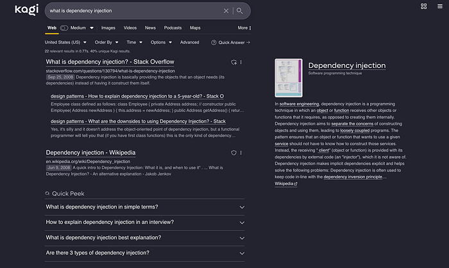Expand 'How to explain dependency injection in an interview?'
Image resolution: width=449 pixels, height=268 pixels.
coord(145,223)
